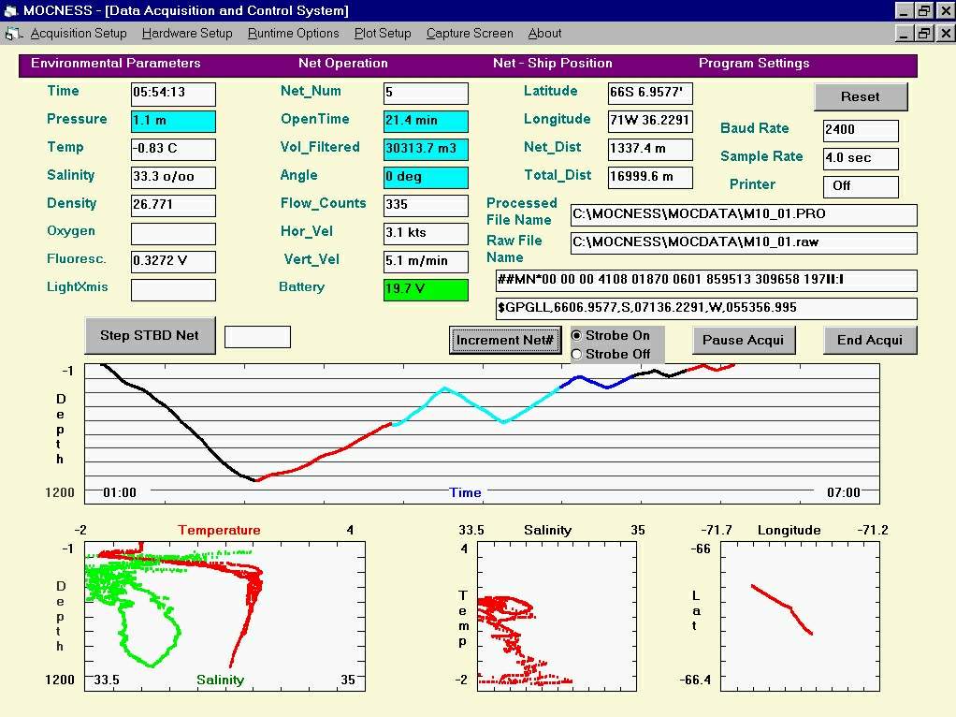956x717 pixels.
Task: Click the Total_Dist value 16999.6 m
Action: pos(650,177)
